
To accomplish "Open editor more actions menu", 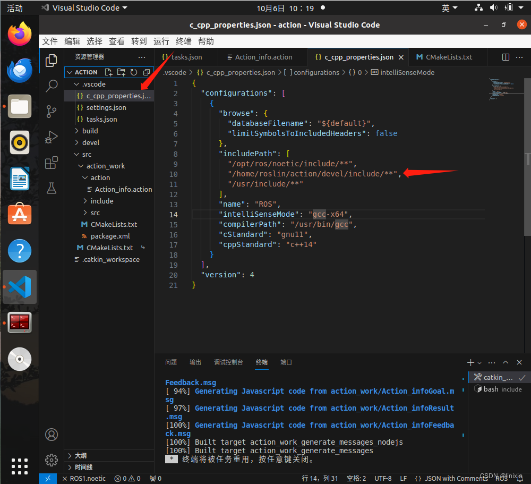I will tap(519, 57).
